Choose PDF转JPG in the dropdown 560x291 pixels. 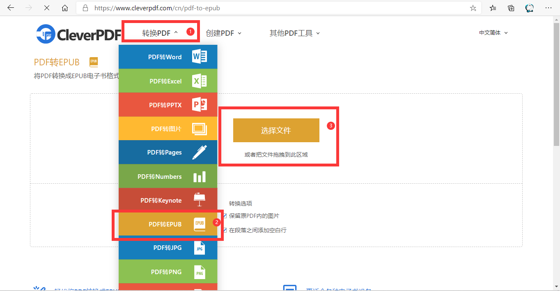168,248
